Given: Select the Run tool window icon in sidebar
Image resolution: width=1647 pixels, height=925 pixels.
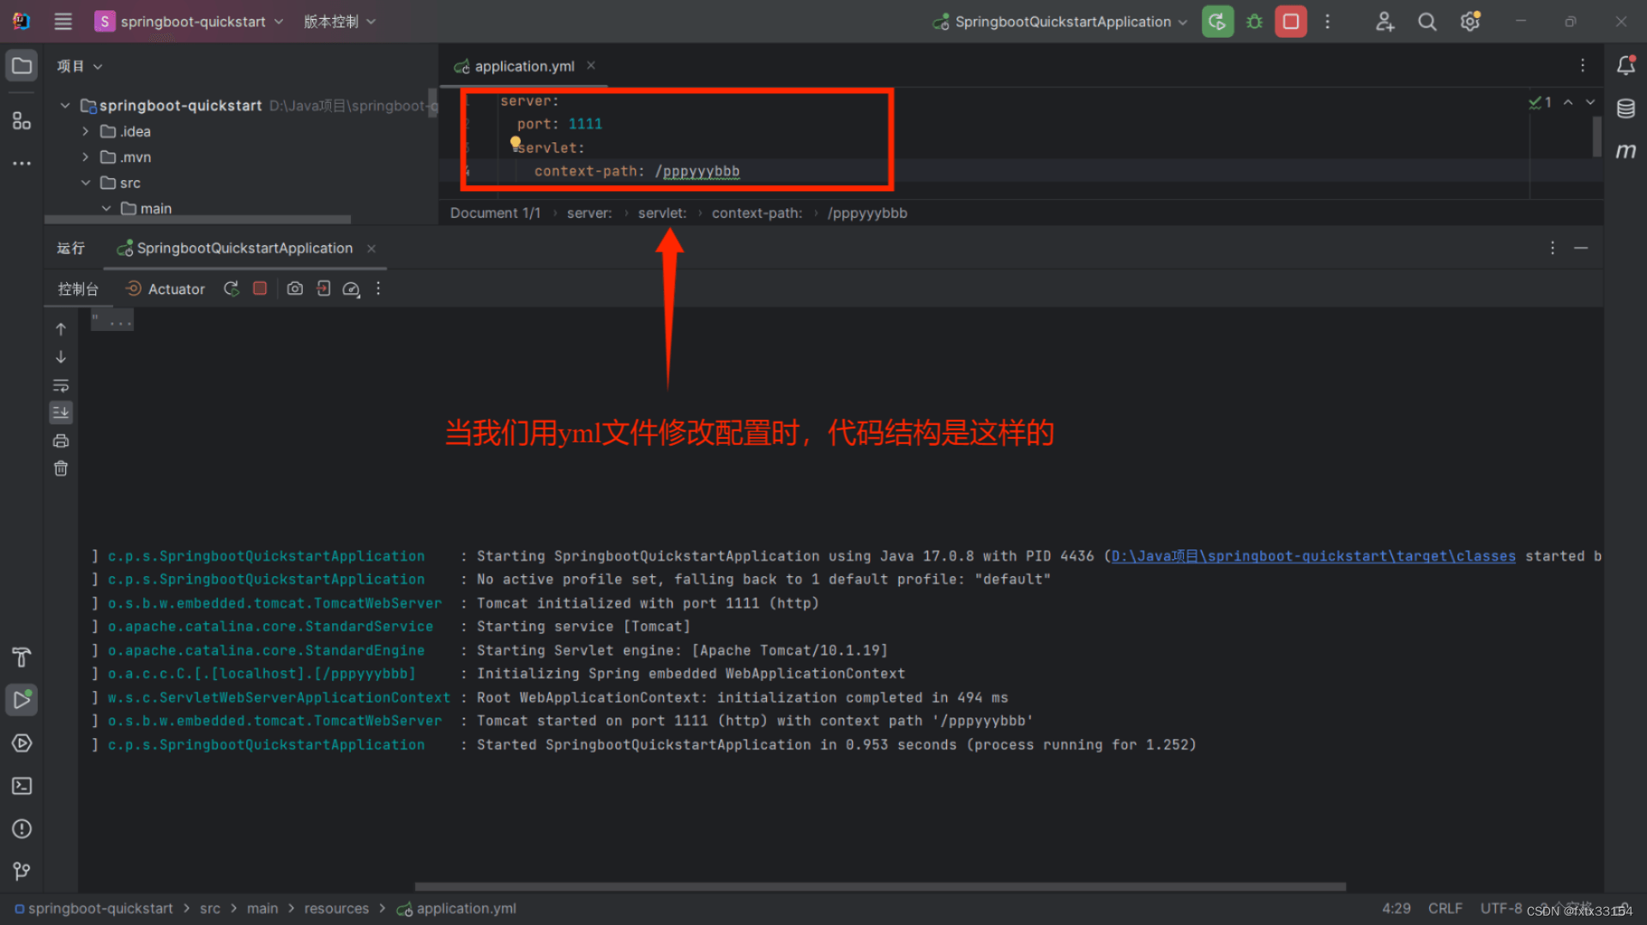Looking at the screenshot, I should tap(21, 700).
